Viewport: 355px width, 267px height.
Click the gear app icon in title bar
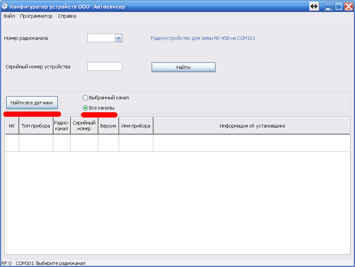4,6
